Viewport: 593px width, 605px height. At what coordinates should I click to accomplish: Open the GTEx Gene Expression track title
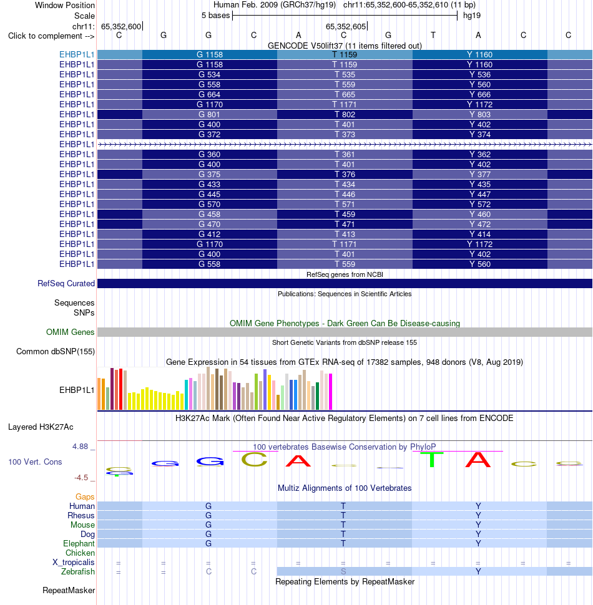(345, 362)
